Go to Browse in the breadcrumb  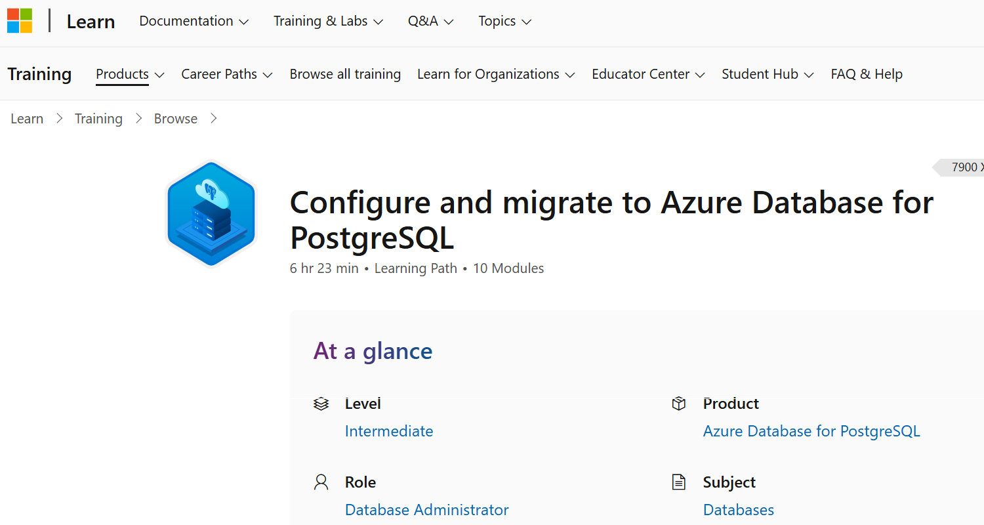click(x=176, y=119)
